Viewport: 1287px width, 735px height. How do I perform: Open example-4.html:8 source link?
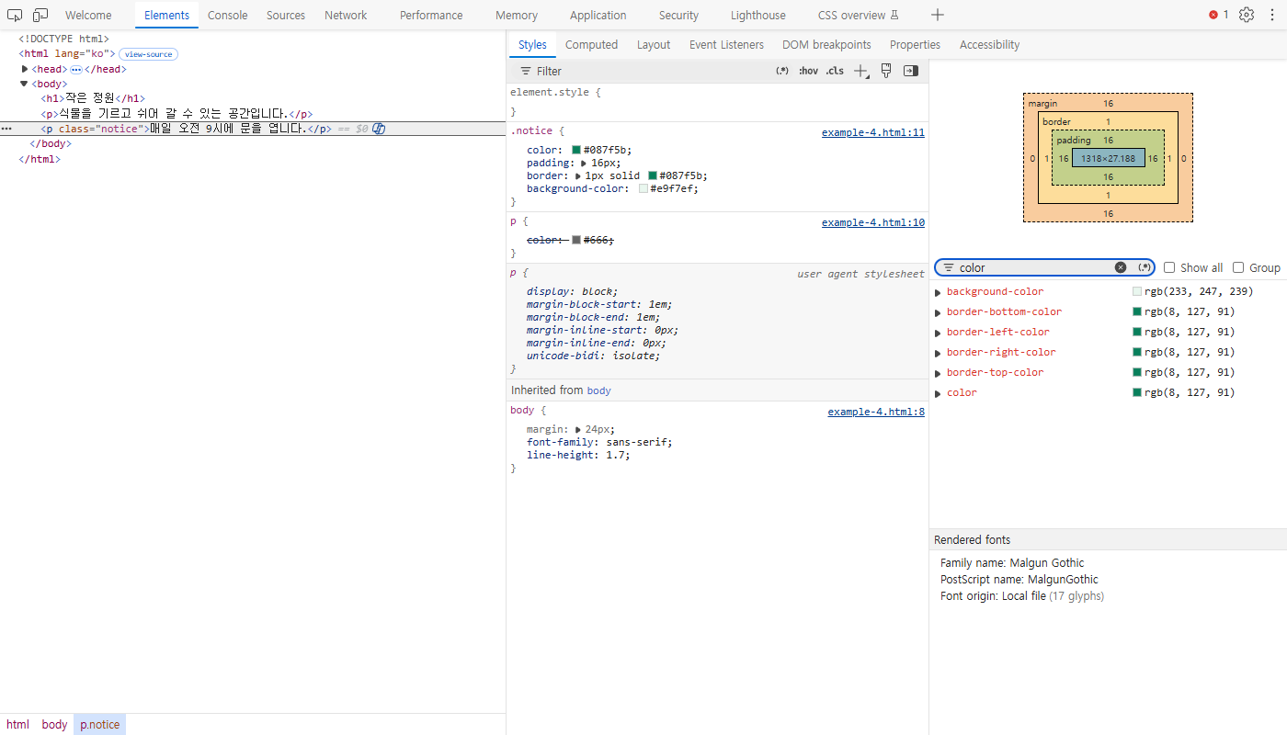pos(876,412)
